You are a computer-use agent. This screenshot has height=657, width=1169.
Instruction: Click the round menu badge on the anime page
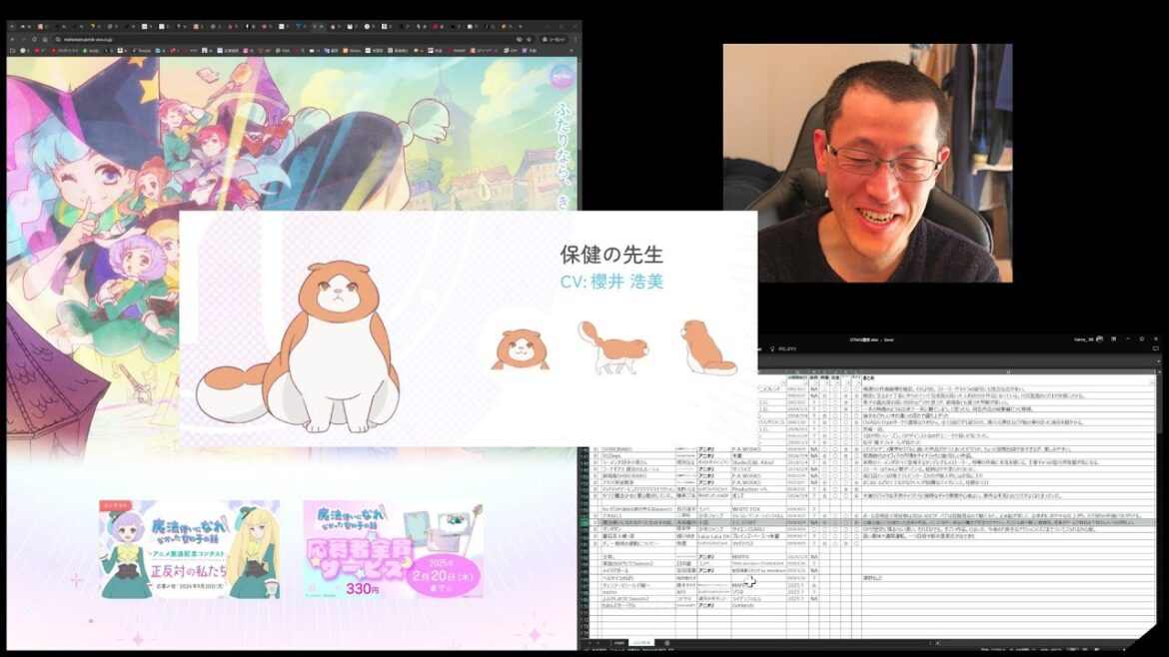pos(563,75)
